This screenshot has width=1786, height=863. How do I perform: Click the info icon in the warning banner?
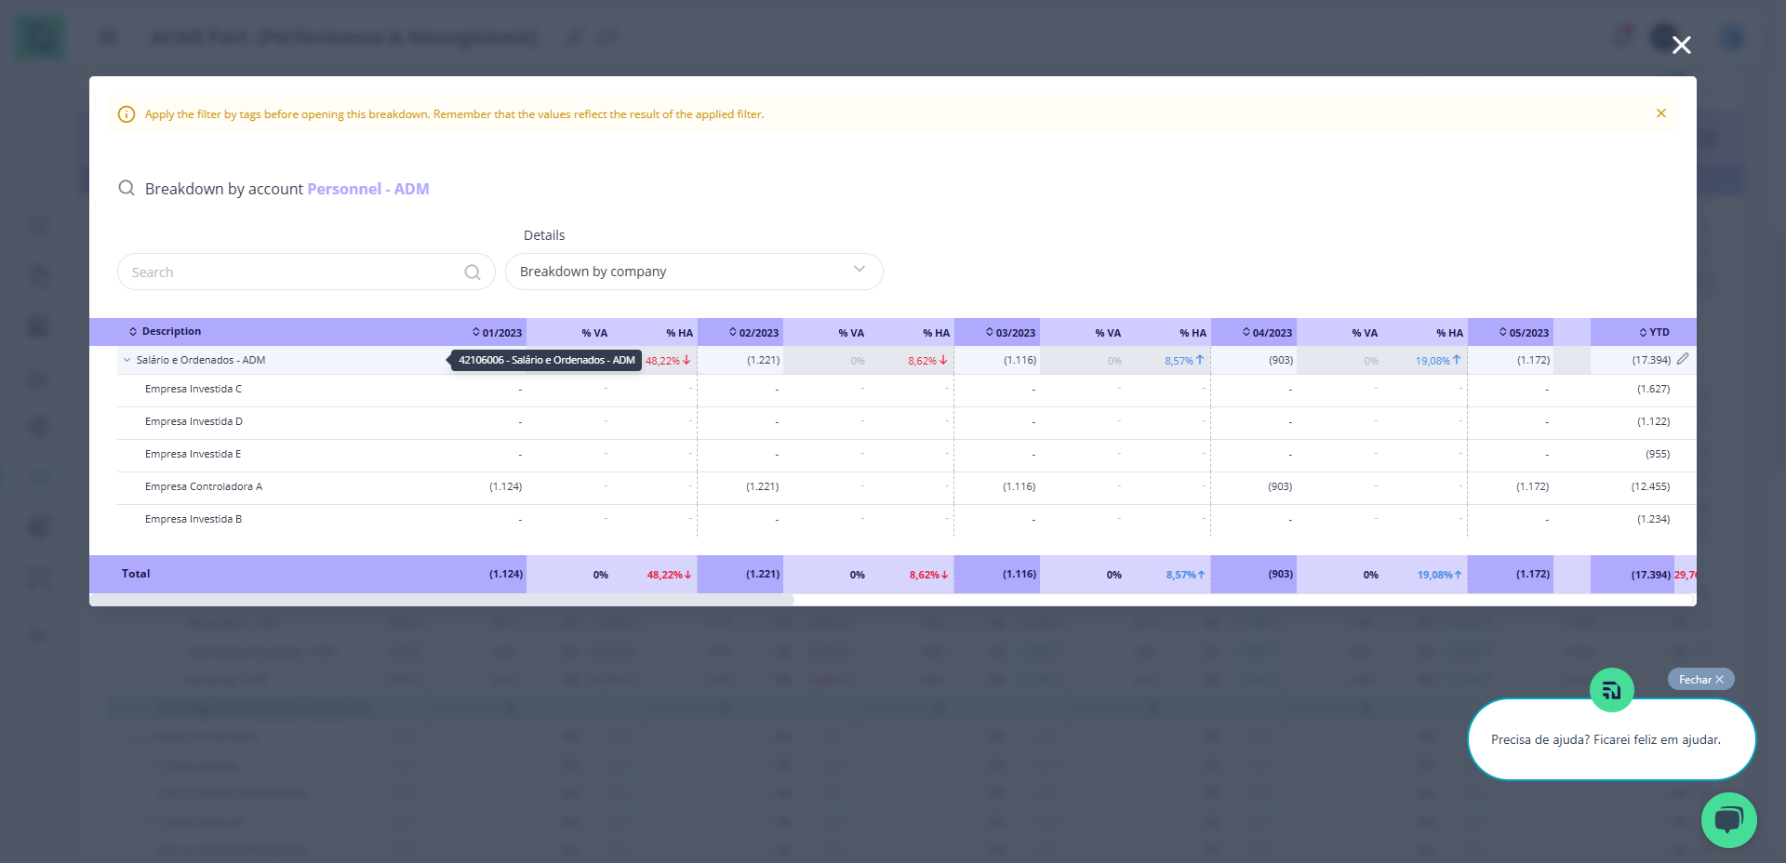coord(127,114)
